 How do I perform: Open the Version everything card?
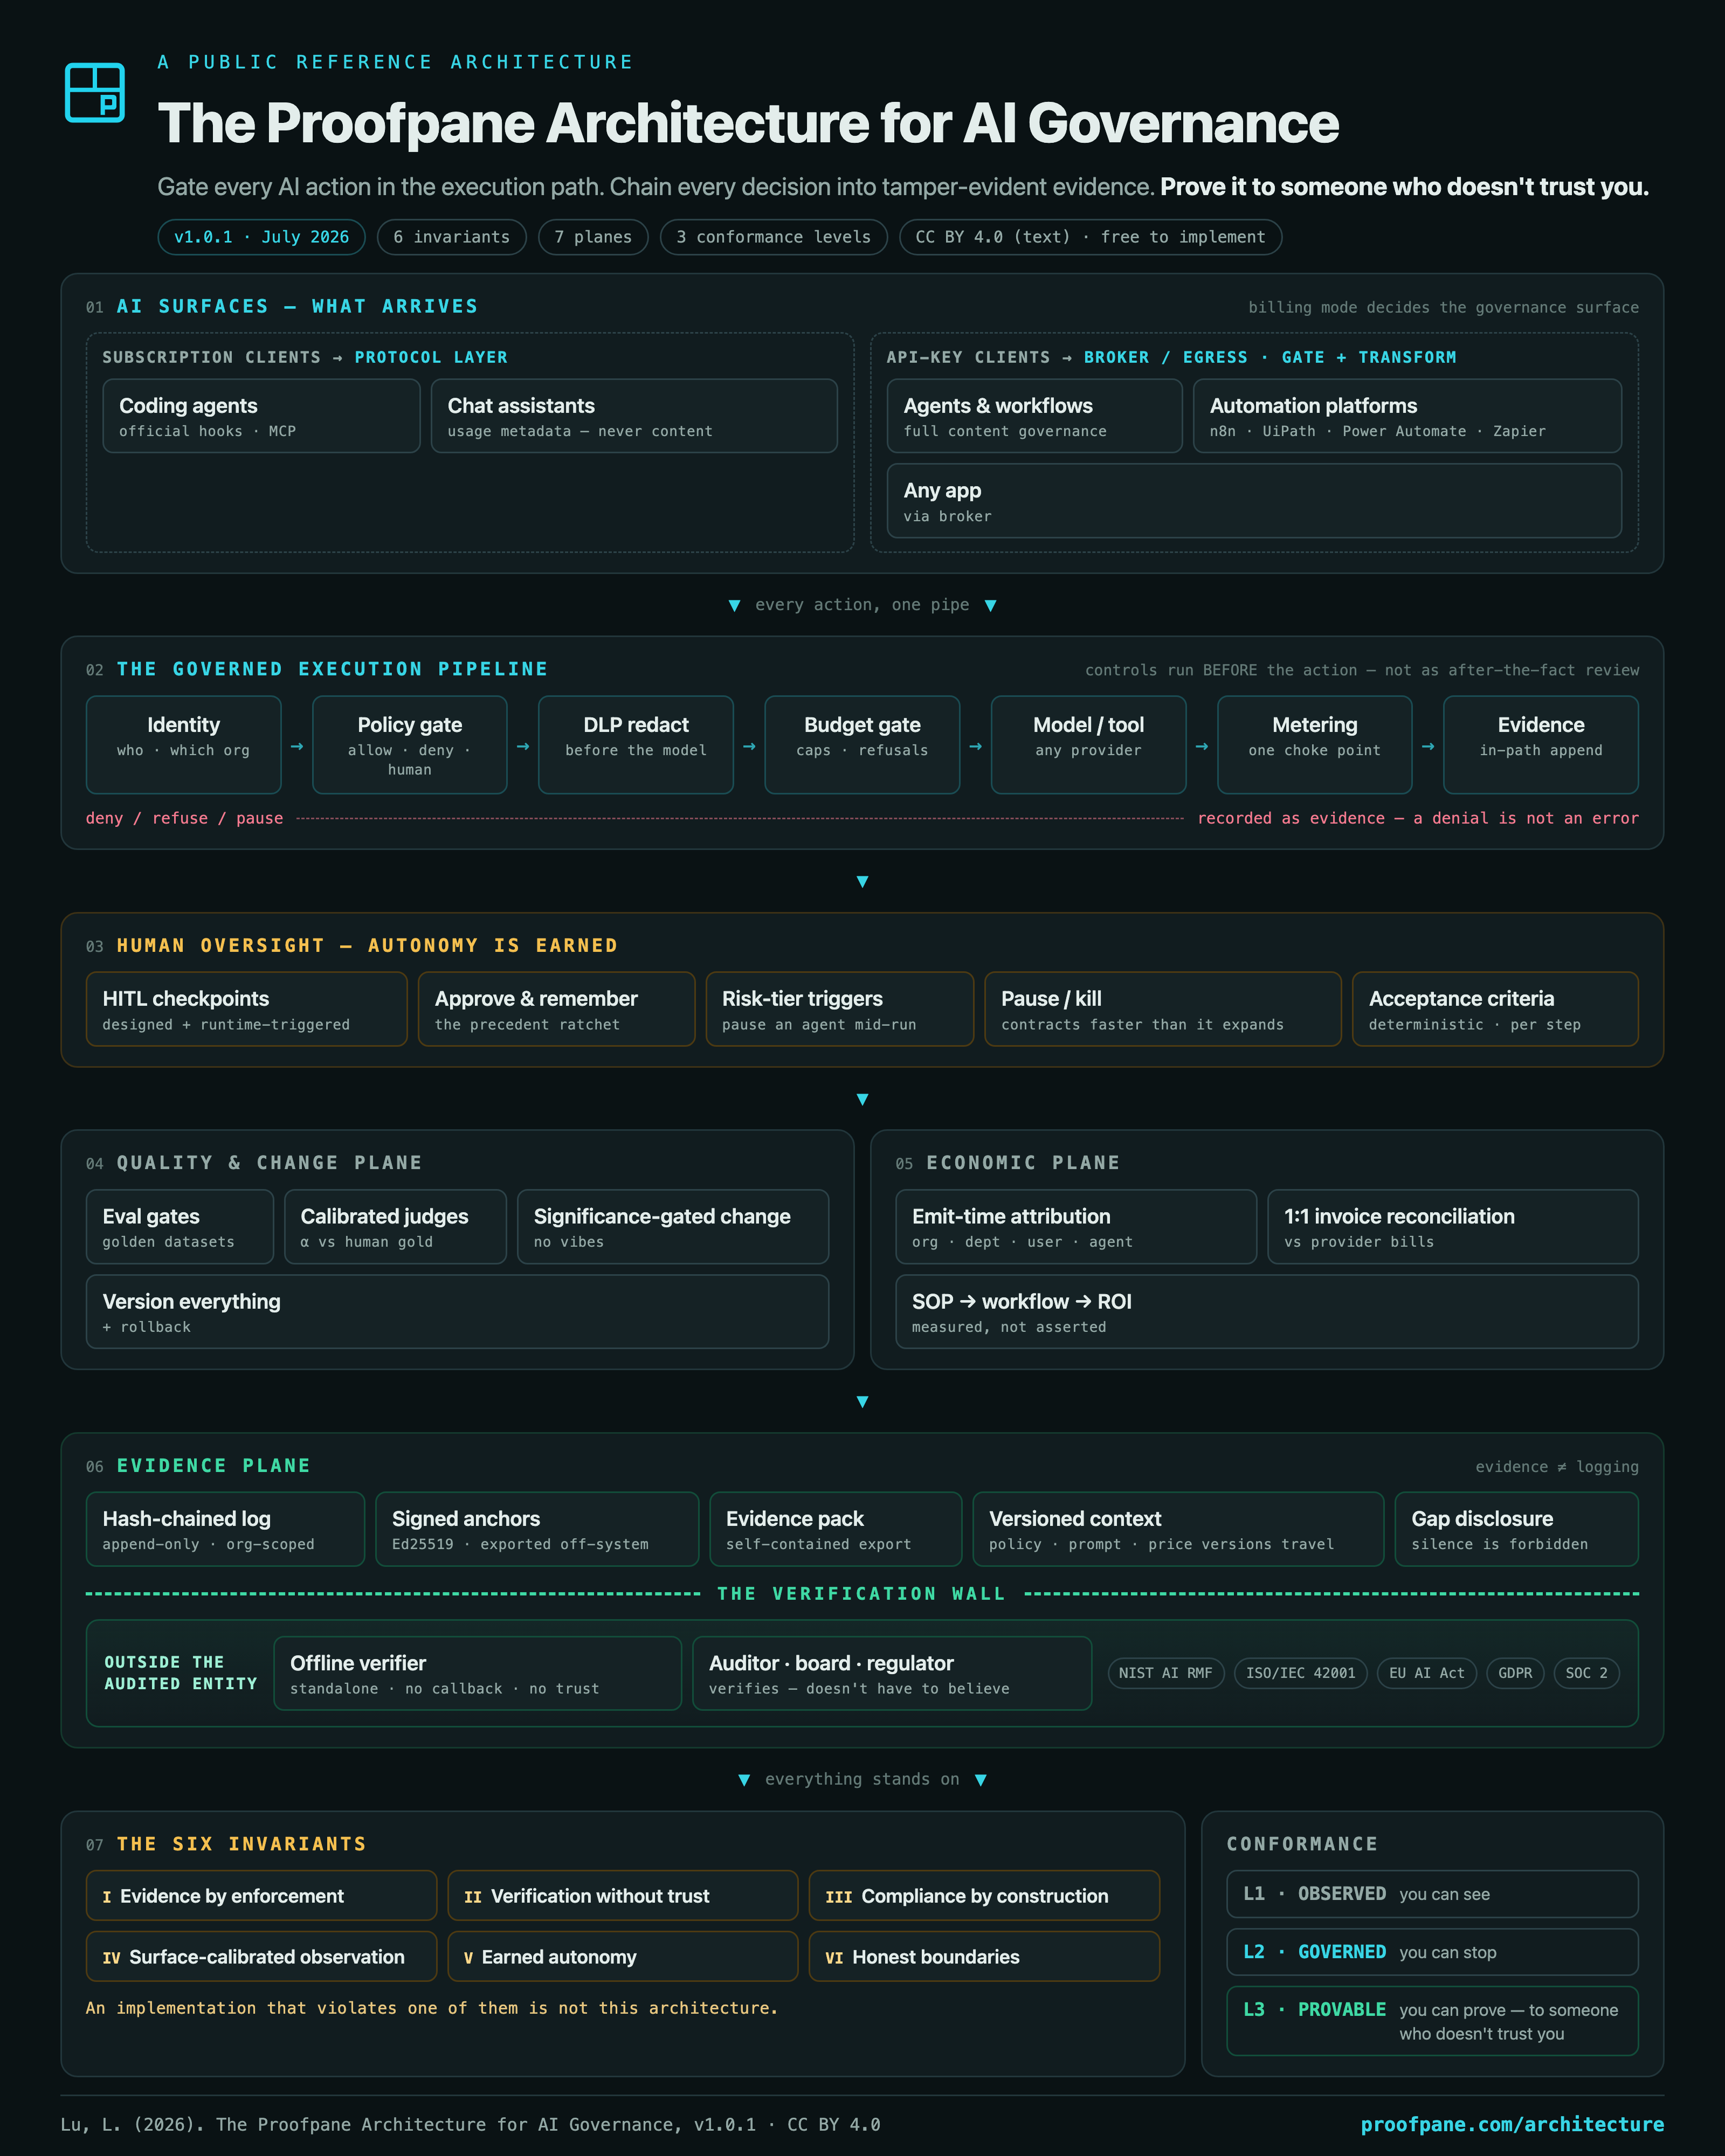point(457,1312)
